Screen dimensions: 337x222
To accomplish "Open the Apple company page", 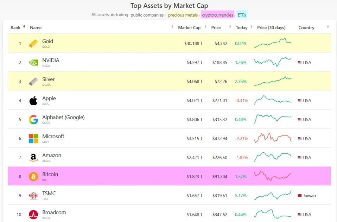I will (x=49, y=99).
